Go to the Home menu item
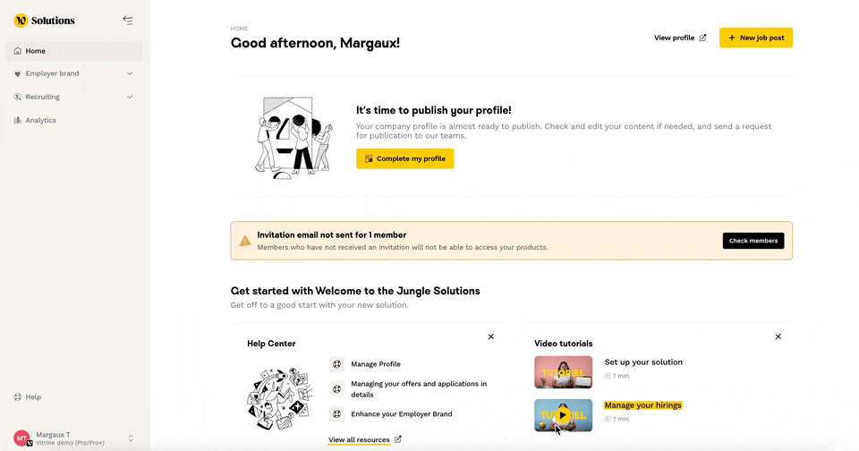This screenshot has width=859, height=451. coord(36,51)
